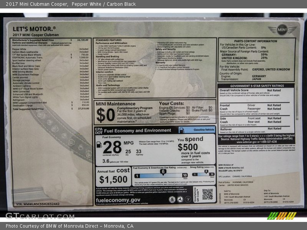Click 'Fuel Economy and Environment' banner

point(137,131)
